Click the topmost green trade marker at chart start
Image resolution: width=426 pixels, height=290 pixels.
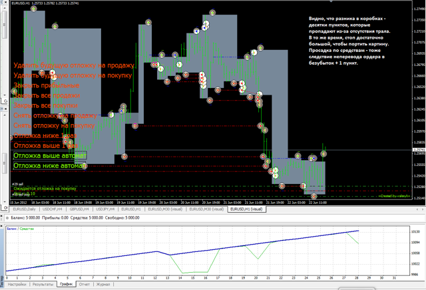point(33,9)
